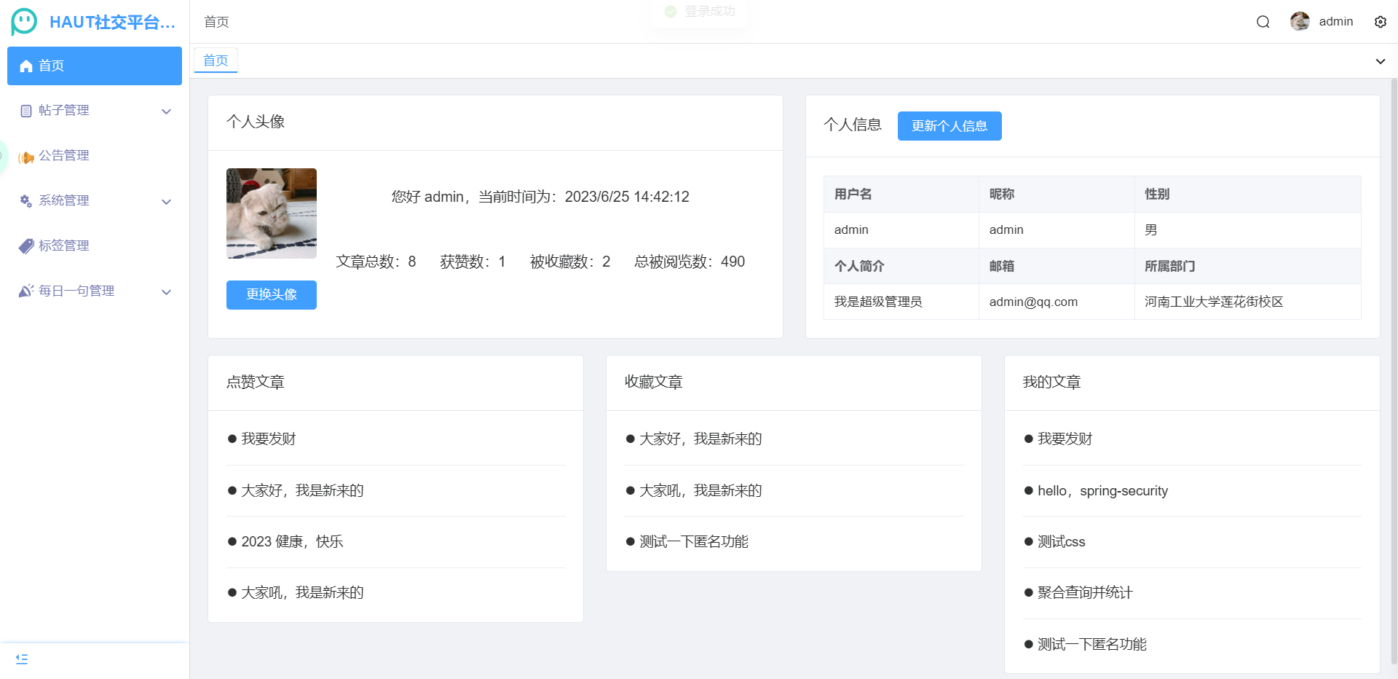Collapse the sidebar using the bottom icon
This screenshot has height=679, width=1398.
click(x=21, y=659)
